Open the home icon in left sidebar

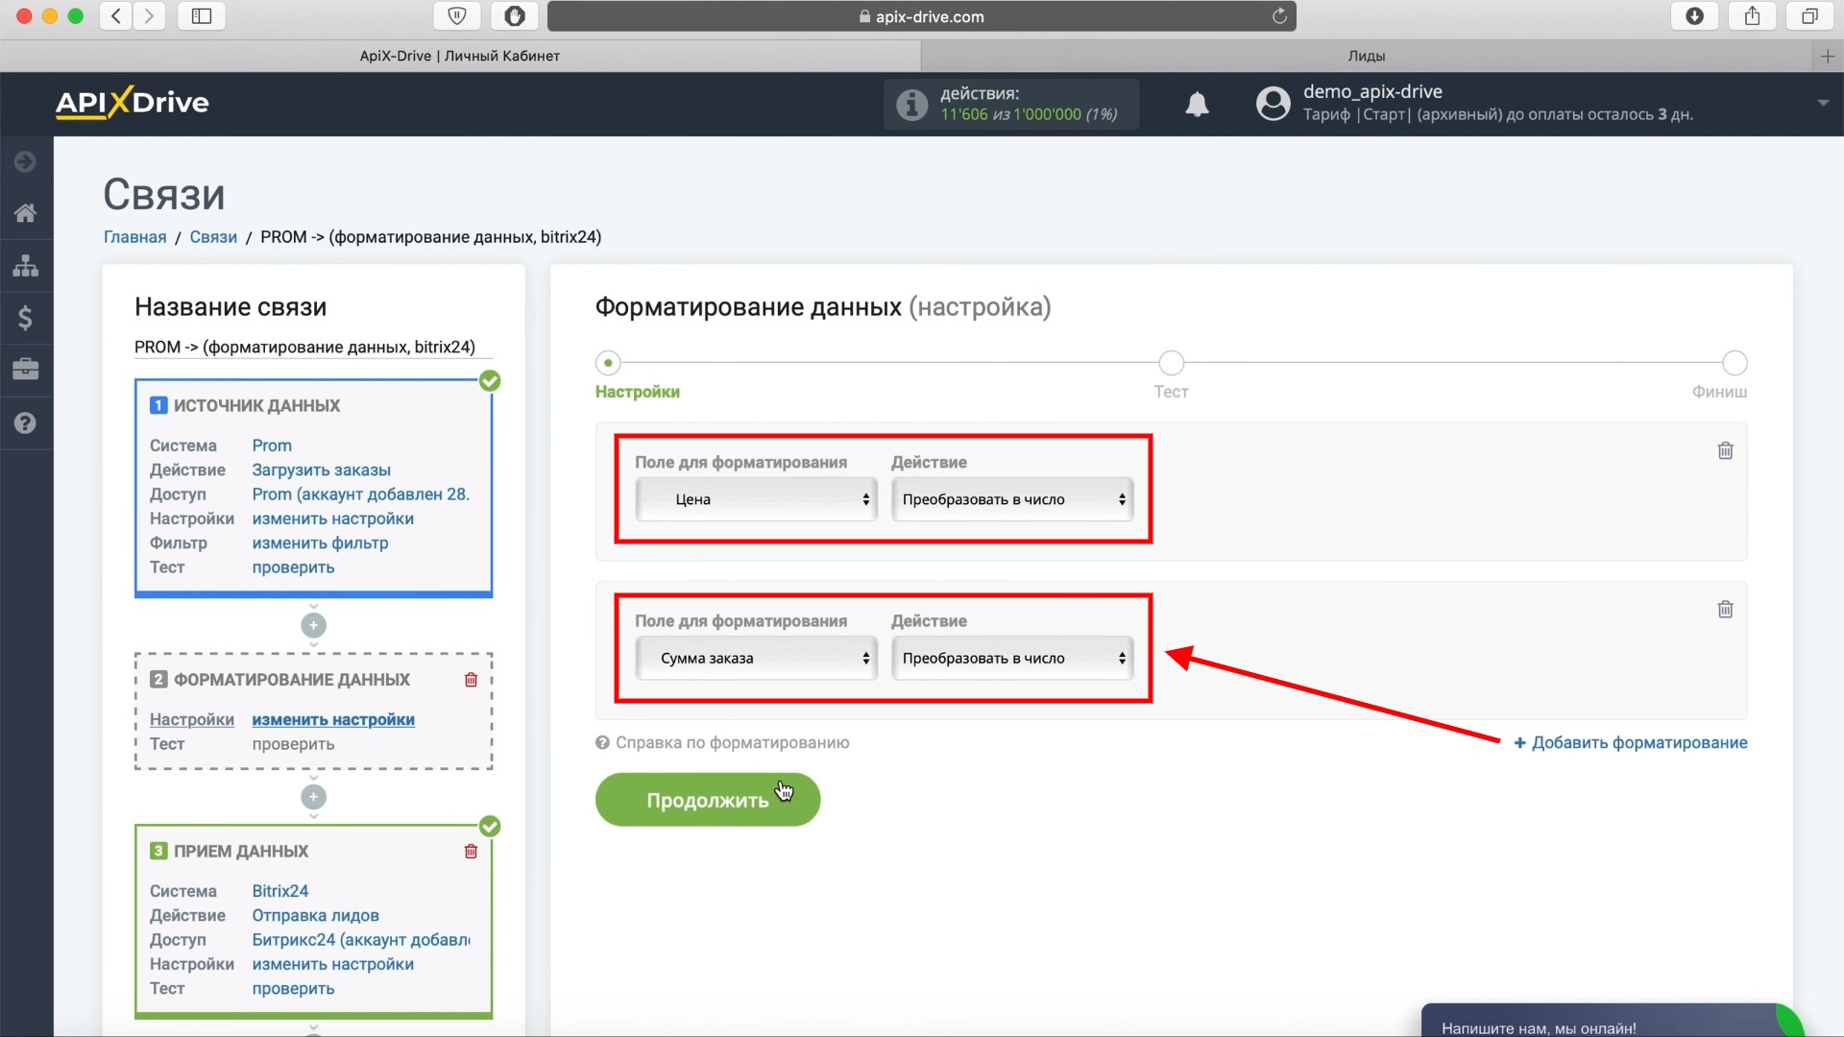pyautogui.click(x=26, y=213)
